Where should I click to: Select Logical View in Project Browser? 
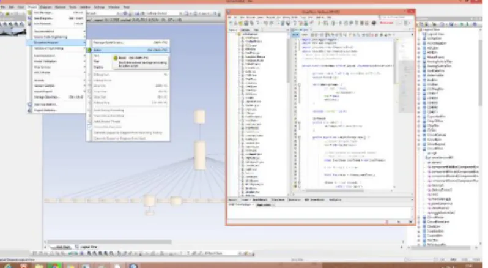click(x=435, y=34)
